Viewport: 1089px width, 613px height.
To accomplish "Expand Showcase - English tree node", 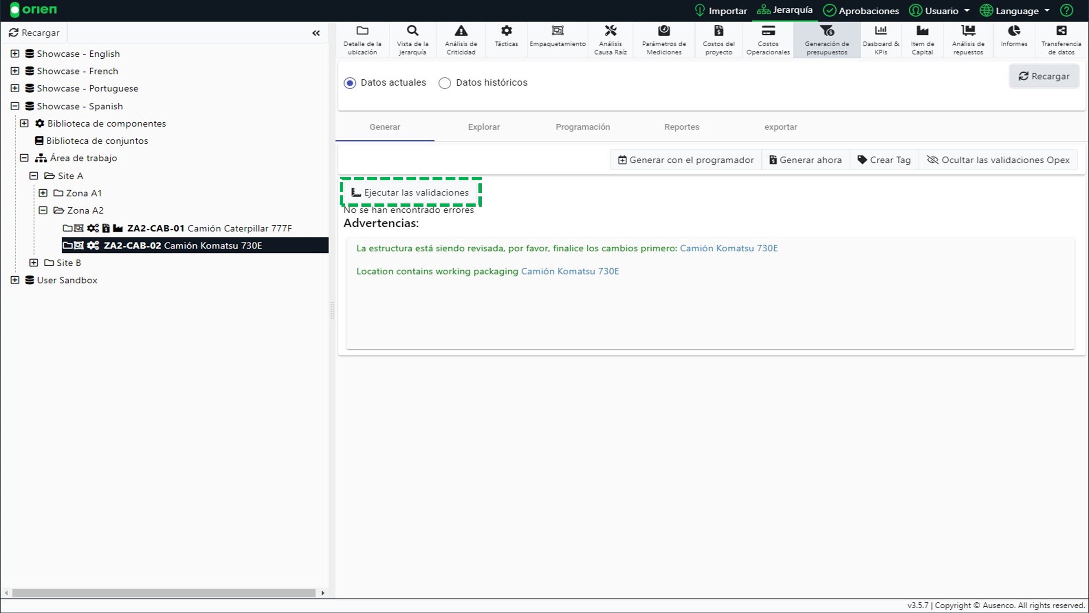I will click(x=15, y=54).
